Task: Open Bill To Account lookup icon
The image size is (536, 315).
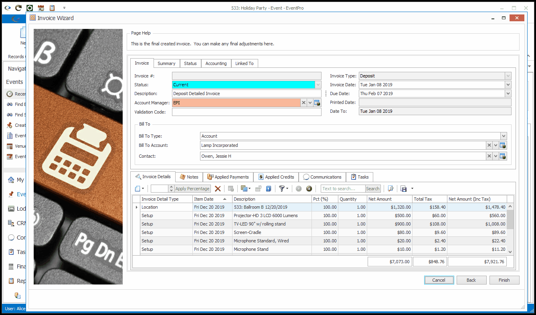Action: coord(503,145)
